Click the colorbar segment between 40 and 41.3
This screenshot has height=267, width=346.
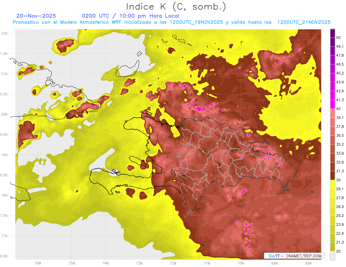(x=332, y=104)
